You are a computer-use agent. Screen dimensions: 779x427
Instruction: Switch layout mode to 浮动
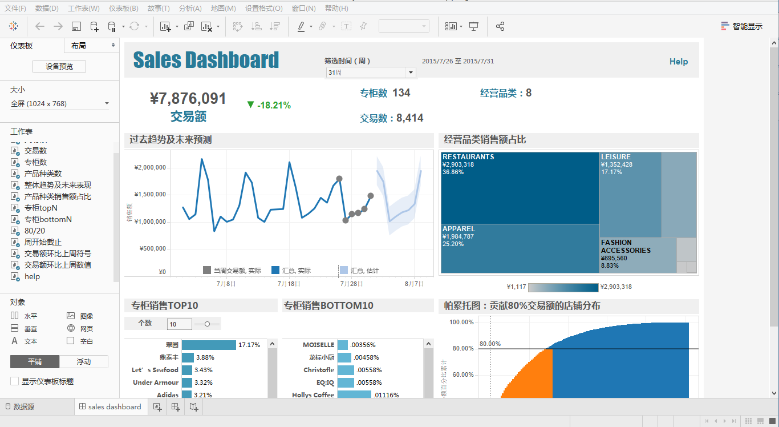click(83, 361)
